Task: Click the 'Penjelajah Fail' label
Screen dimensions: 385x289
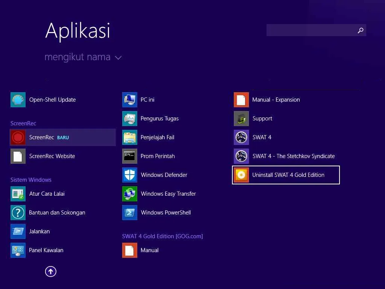Action: [x=158, y=137]
